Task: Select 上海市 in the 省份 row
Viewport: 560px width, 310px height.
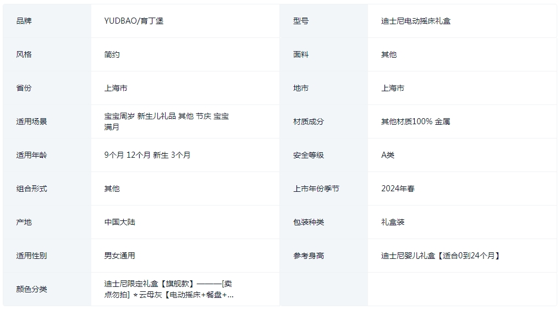Action: click(x=116, y=88)
